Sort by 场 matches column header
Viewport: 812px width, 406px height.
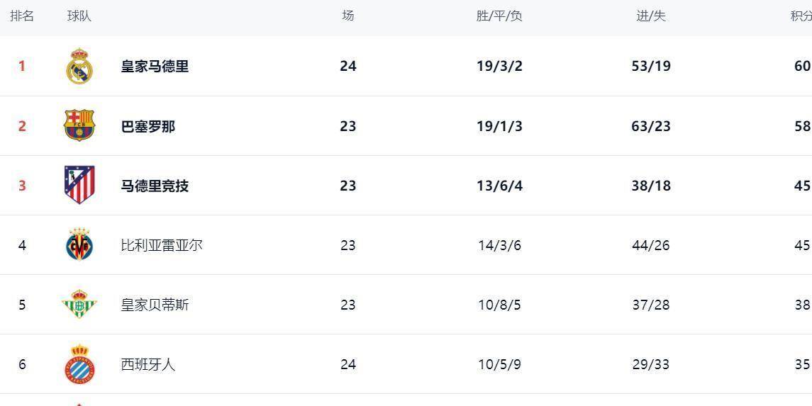pyautogui.click(x=347, y=16)
